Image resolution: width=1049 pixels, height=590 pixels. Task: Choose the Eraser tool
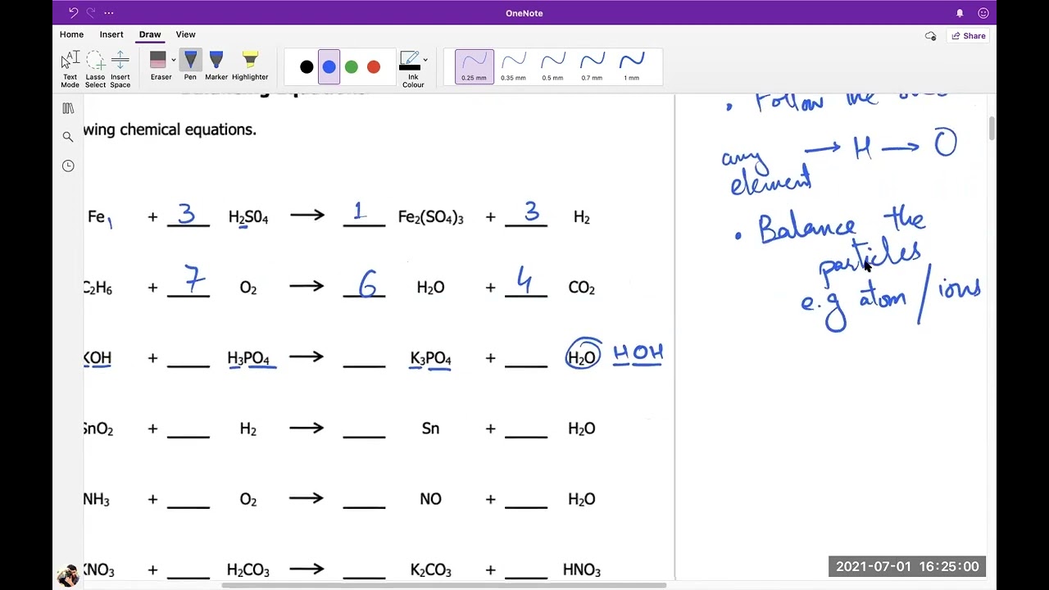click(x=159, y=66)
